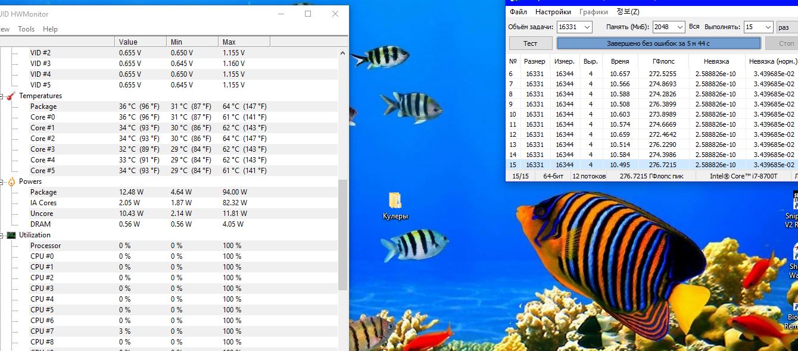The image size is (798, 351).
Task: Click the 1.160 V max value for VID #3
Action: [233, 64]
